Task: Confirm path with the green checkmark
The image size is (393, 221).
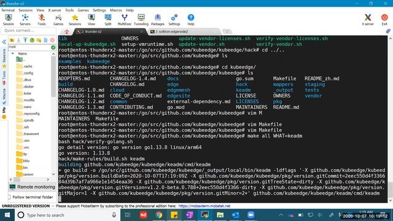Action: click(x=53, y=47)
